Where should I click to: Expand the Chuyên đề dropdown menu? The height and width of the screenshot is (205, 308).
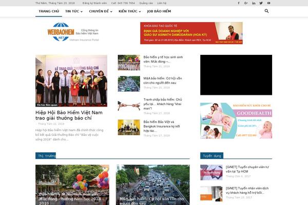[101, 11]
